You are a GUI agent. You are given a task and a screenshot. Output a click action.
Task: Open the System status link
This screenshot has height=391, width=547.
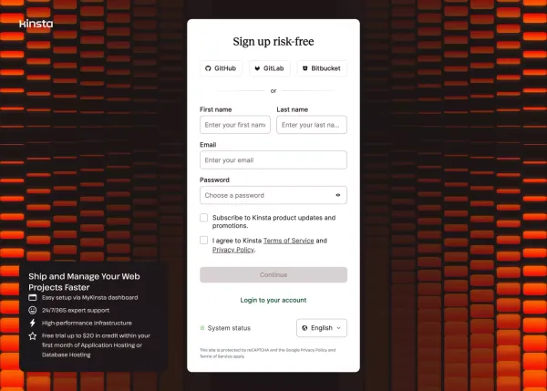[x=229, y=328]
